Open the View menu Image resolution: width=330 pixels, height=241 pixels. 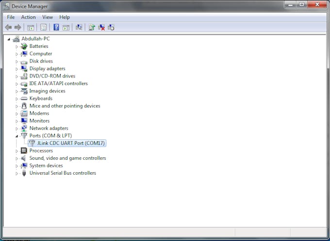(48, 17)
